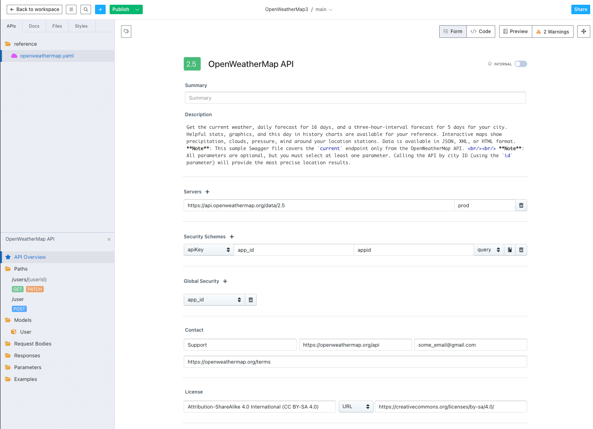Image resolution: width=593 pixels, height=429 pixels.
Task: Select the openweathermap.yaml file
Action: coord(58,56)
